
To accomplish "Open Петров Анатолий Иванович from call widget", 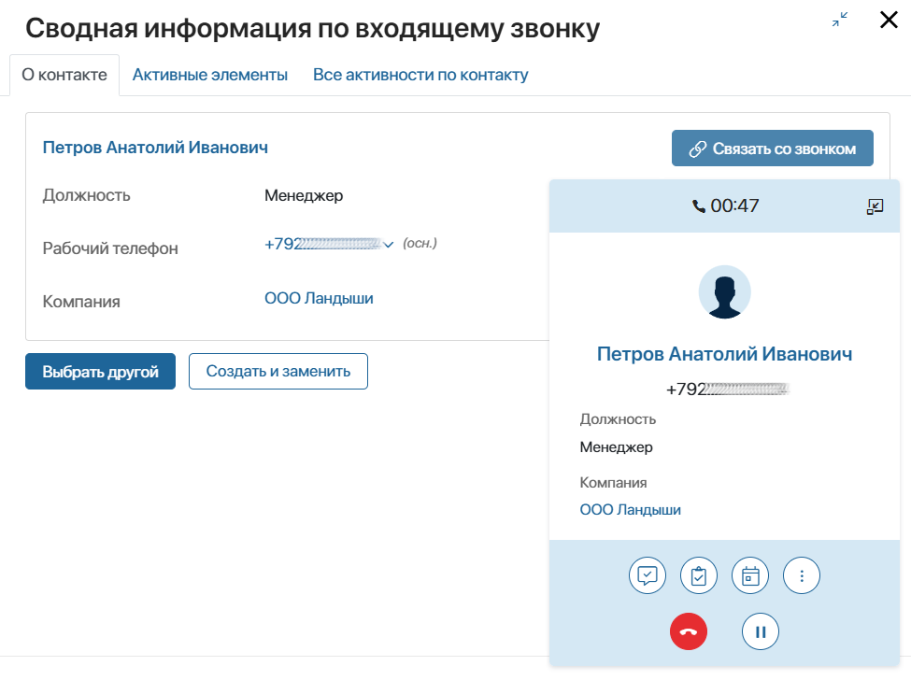I will coord(724,354).
